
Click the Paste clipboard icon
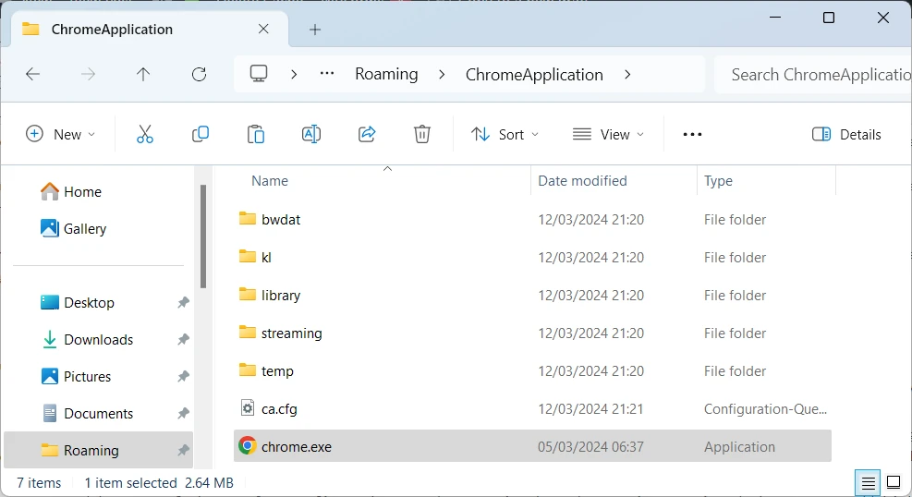click(256, 134)
